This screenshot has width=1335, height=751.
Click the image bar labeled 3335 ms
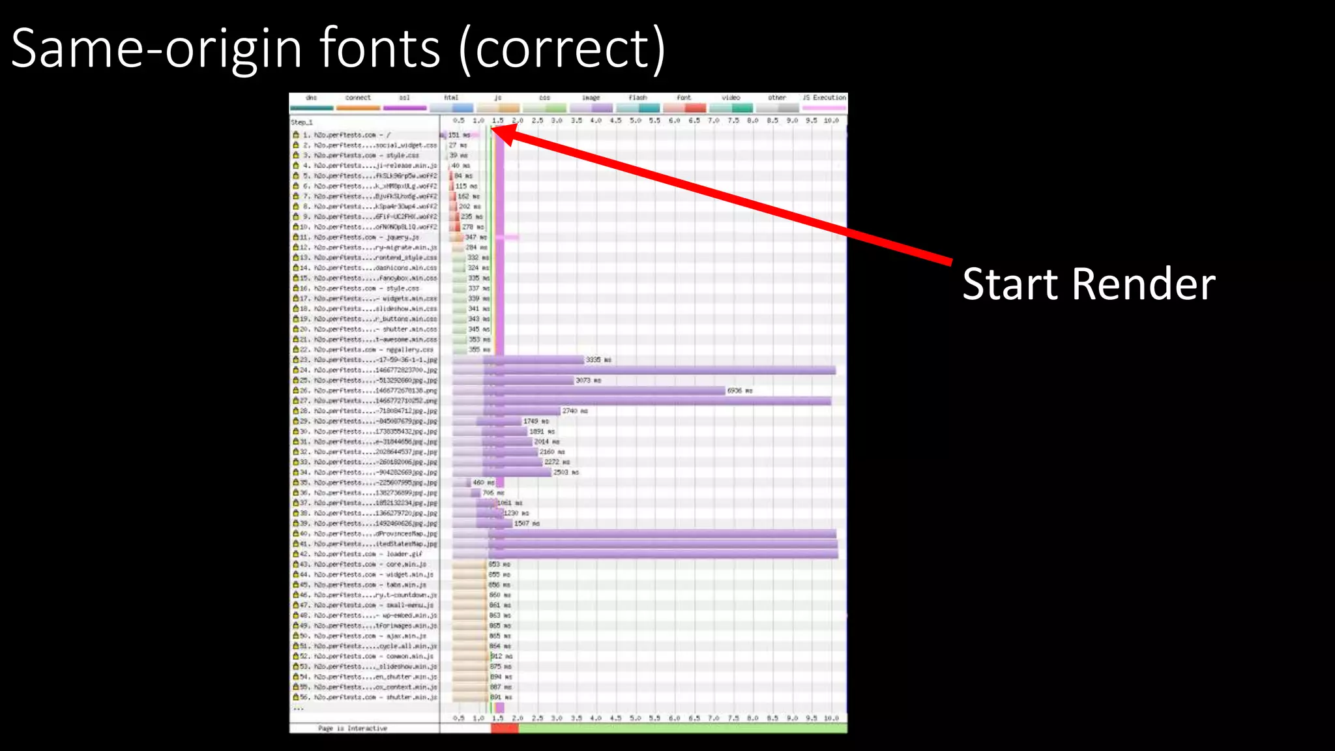518,360
